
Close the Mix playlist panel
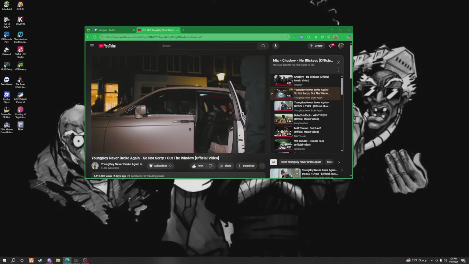click(x=339, y=62)
